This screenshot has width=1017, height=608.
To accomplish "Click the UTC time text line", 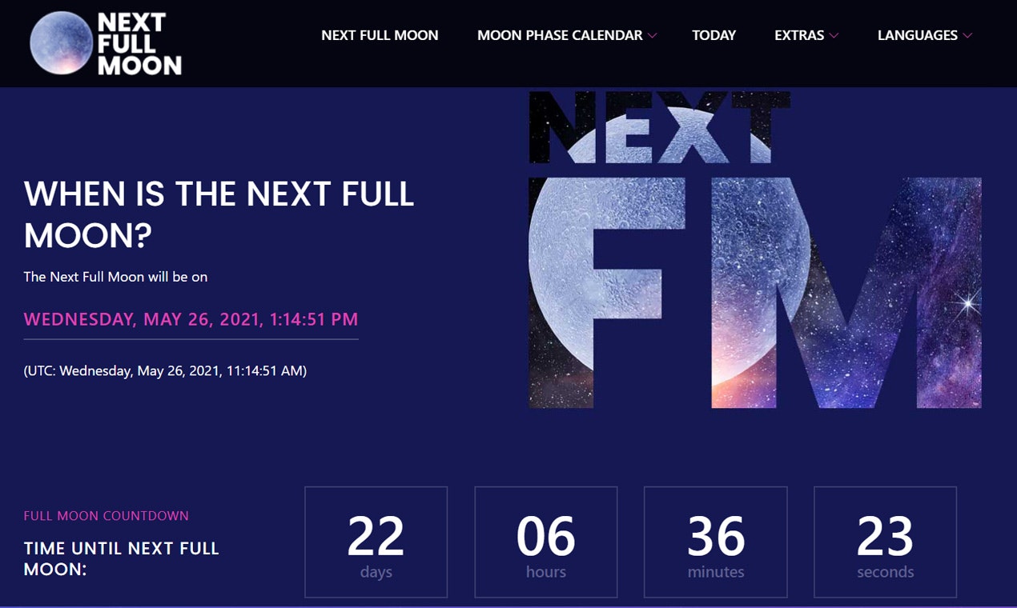I will [x=167, y=370].
